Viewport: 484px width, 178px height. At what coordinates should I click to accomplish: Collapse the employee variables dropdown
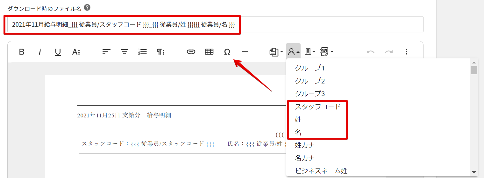tap(293, 52)
